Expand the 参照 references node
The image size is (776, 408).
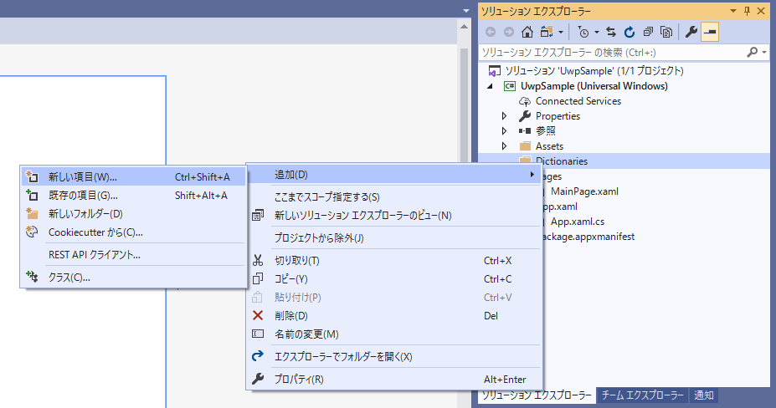504,131
